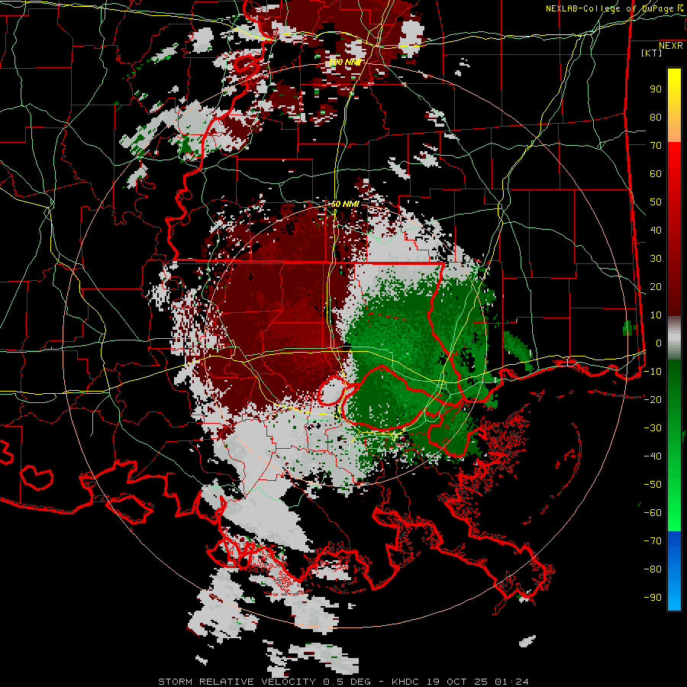
Task: Select the positive 40 scale value
Action: point(656,230)
